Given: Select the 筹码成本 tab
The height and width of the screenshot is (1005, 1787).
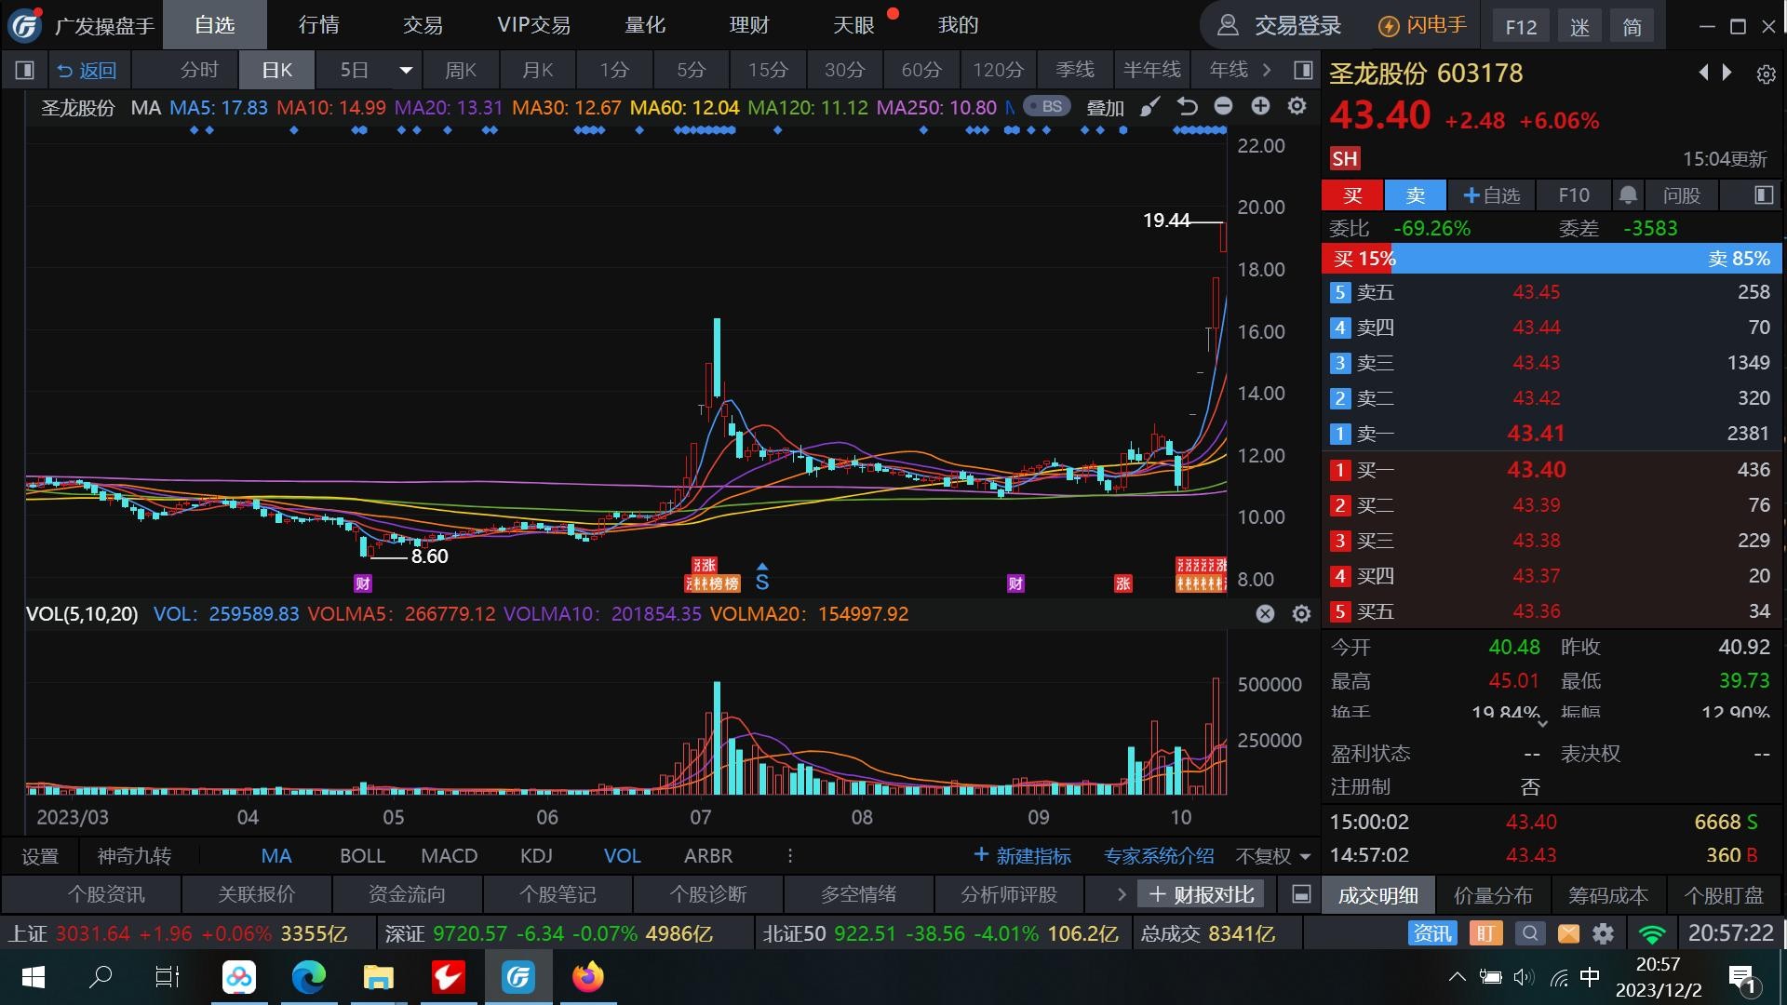Looking at the screenshot, I should point(1607,895).
